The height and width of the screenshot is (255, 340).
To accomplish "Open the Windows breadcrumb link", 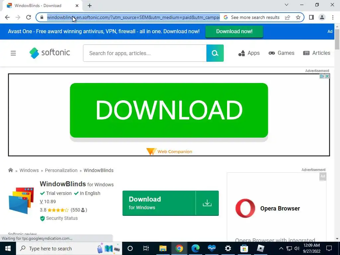I will pos(29,170).
